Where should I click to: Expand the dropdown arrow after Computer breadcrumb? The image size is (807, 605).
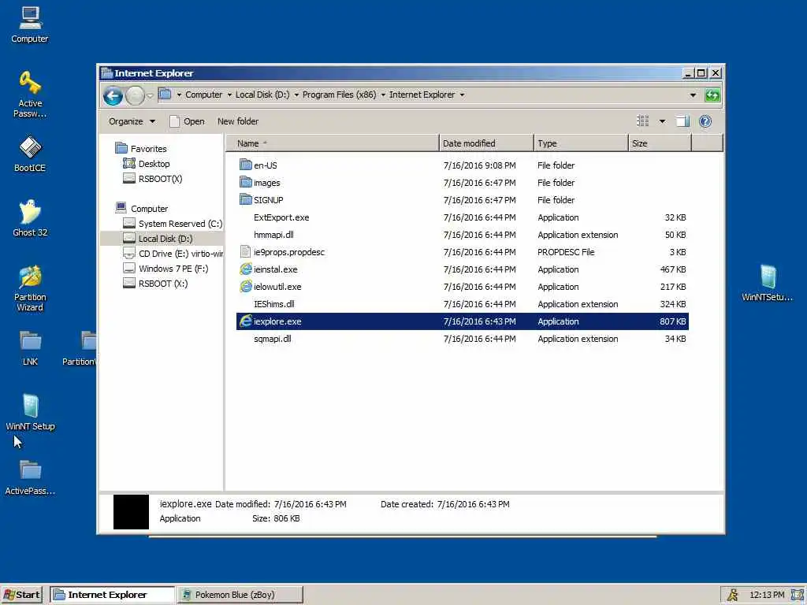pos(229,95)
